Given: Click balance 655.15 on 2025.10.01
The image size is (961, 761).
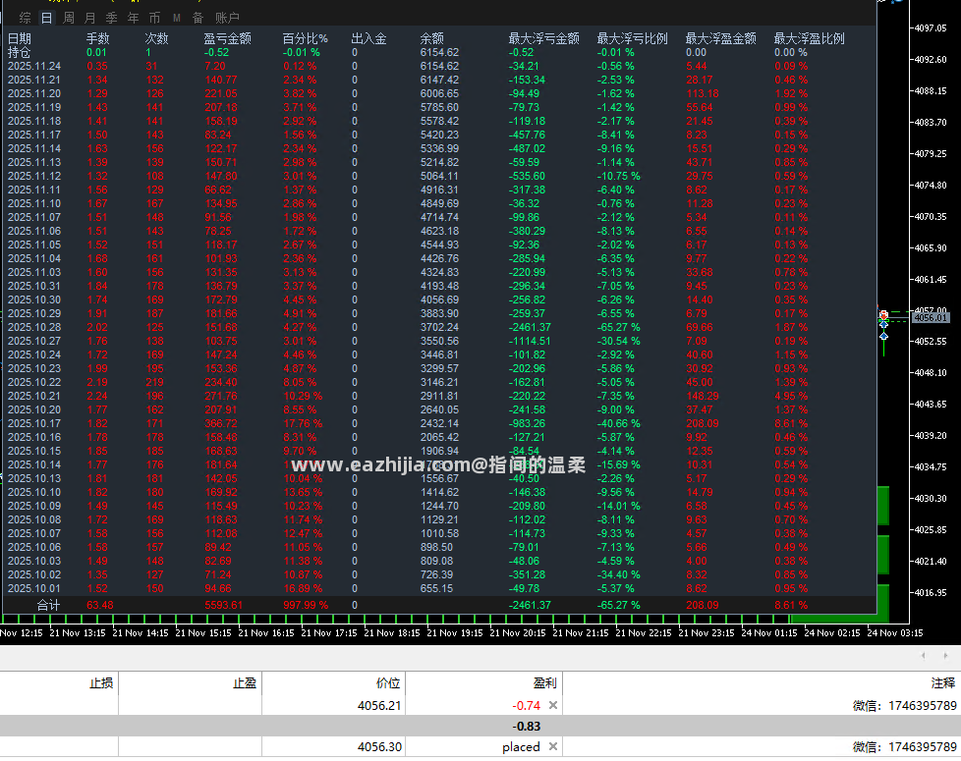Looking at the screenshot, I should 436,588.
